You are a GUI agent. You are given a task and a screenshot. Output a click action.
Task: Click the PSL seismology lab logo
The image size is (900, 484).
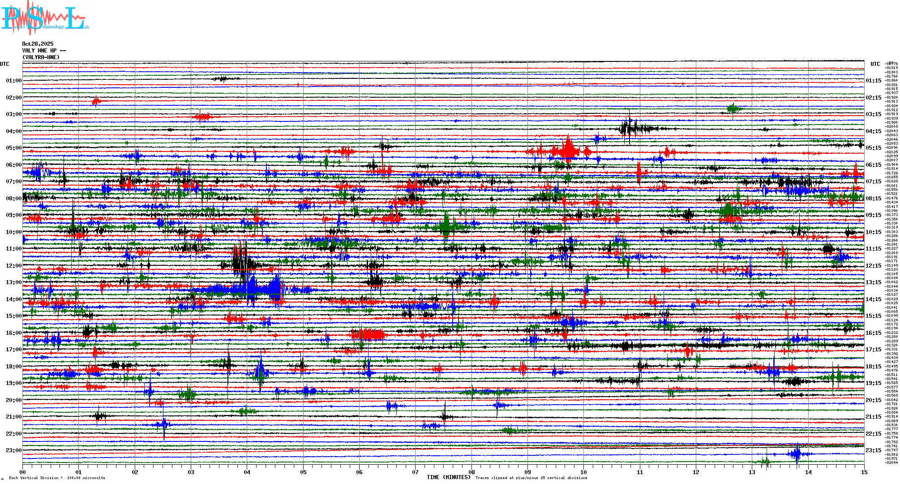tap(45, 17)
